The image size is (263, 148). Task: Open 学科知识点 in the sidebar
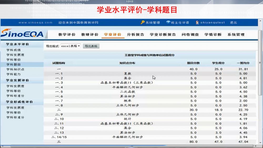coord(15,70)
